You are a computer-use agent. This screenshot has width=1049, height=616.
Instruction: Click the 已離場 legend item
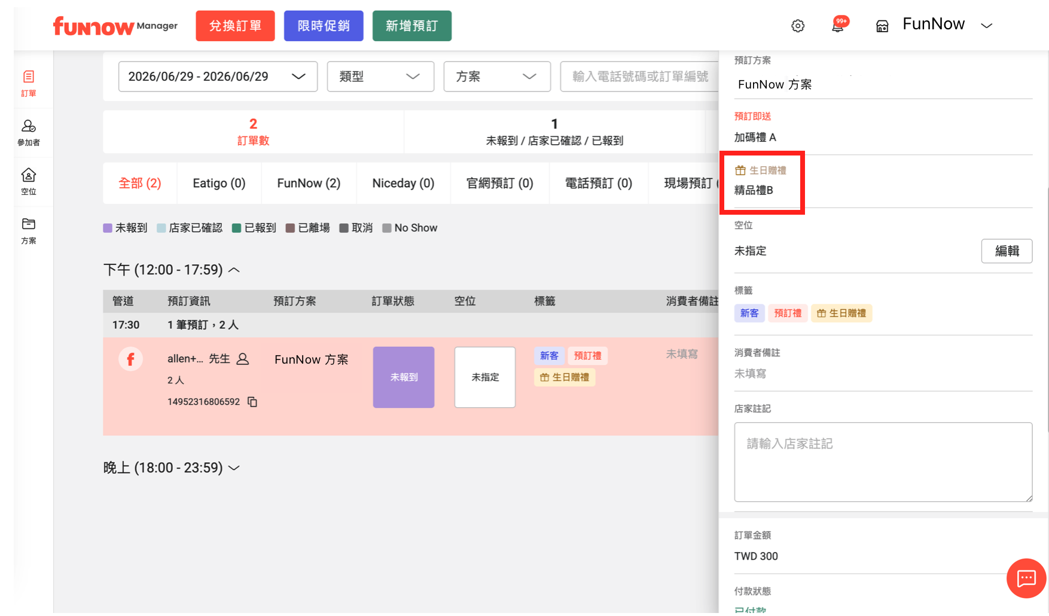click(x=308, y=228)
